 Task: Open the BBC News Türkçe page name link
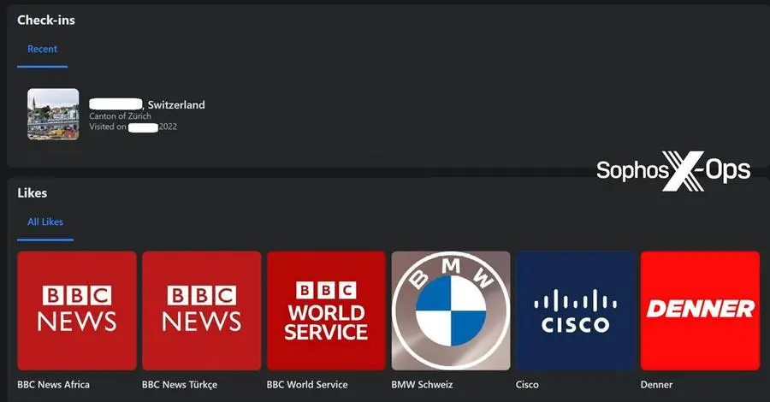(180, 384)
